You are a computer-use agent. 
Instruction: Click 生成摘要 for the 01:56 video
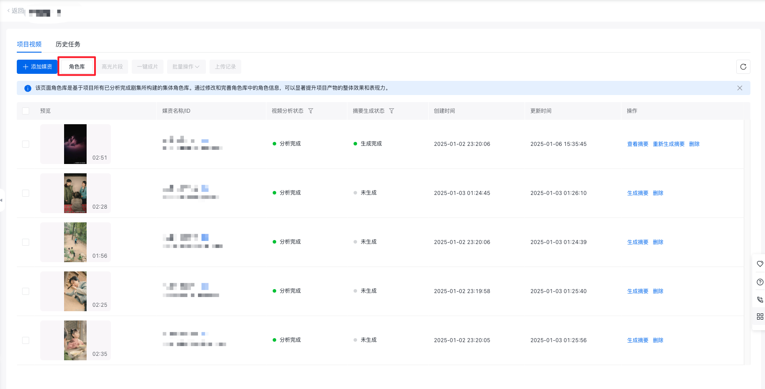[x=638, y=242]
